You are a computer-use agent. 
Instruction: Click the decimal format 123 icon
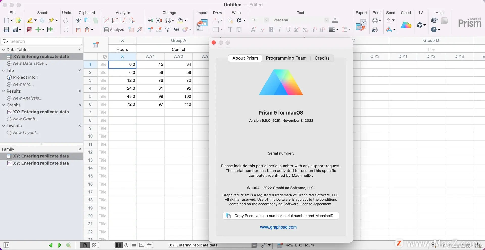coord(168,30)
